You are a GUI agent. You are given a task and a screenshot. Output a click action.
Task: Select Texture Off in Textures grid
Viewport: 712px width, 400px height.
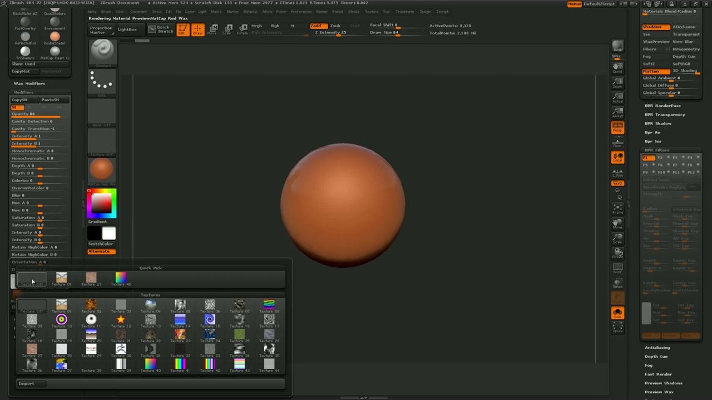[32, 306]
